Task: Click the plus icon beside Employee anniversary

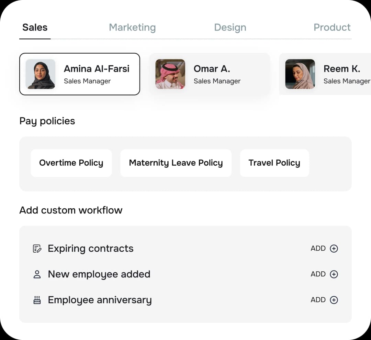Action: click(334, 300)
